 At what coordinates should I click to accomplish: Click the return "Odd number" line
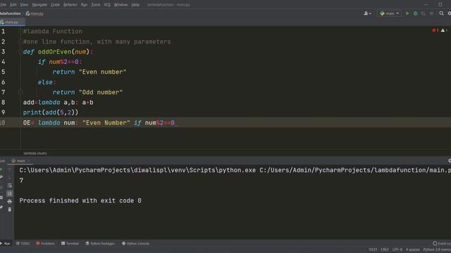[x=87, y=92]
